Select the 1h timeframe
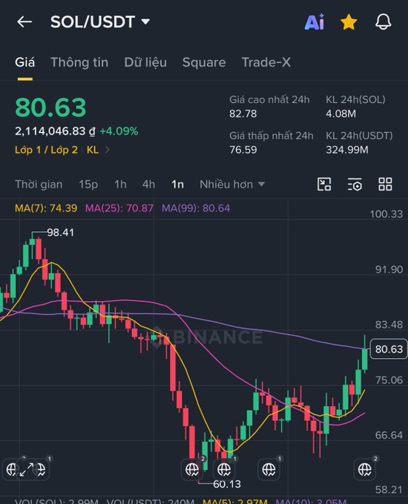The width and height of the screenshot is (408, 504). [x=120, y=185]
